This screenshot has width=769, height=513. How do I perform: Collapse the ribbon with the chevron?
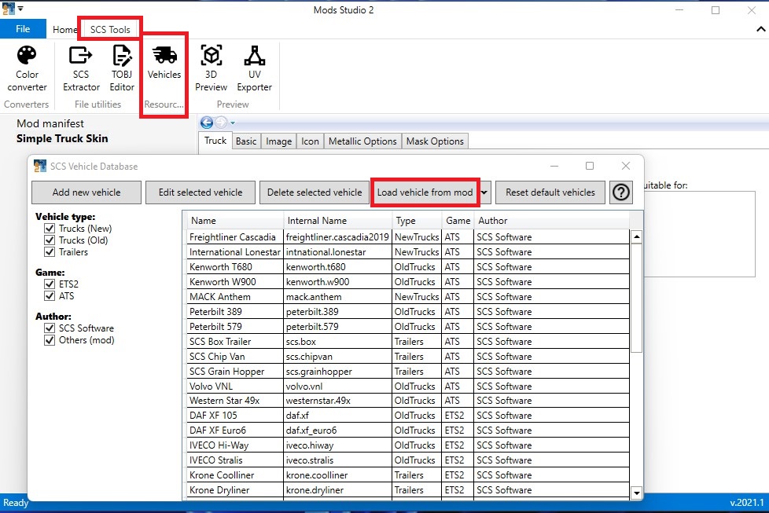pos(760,30)
